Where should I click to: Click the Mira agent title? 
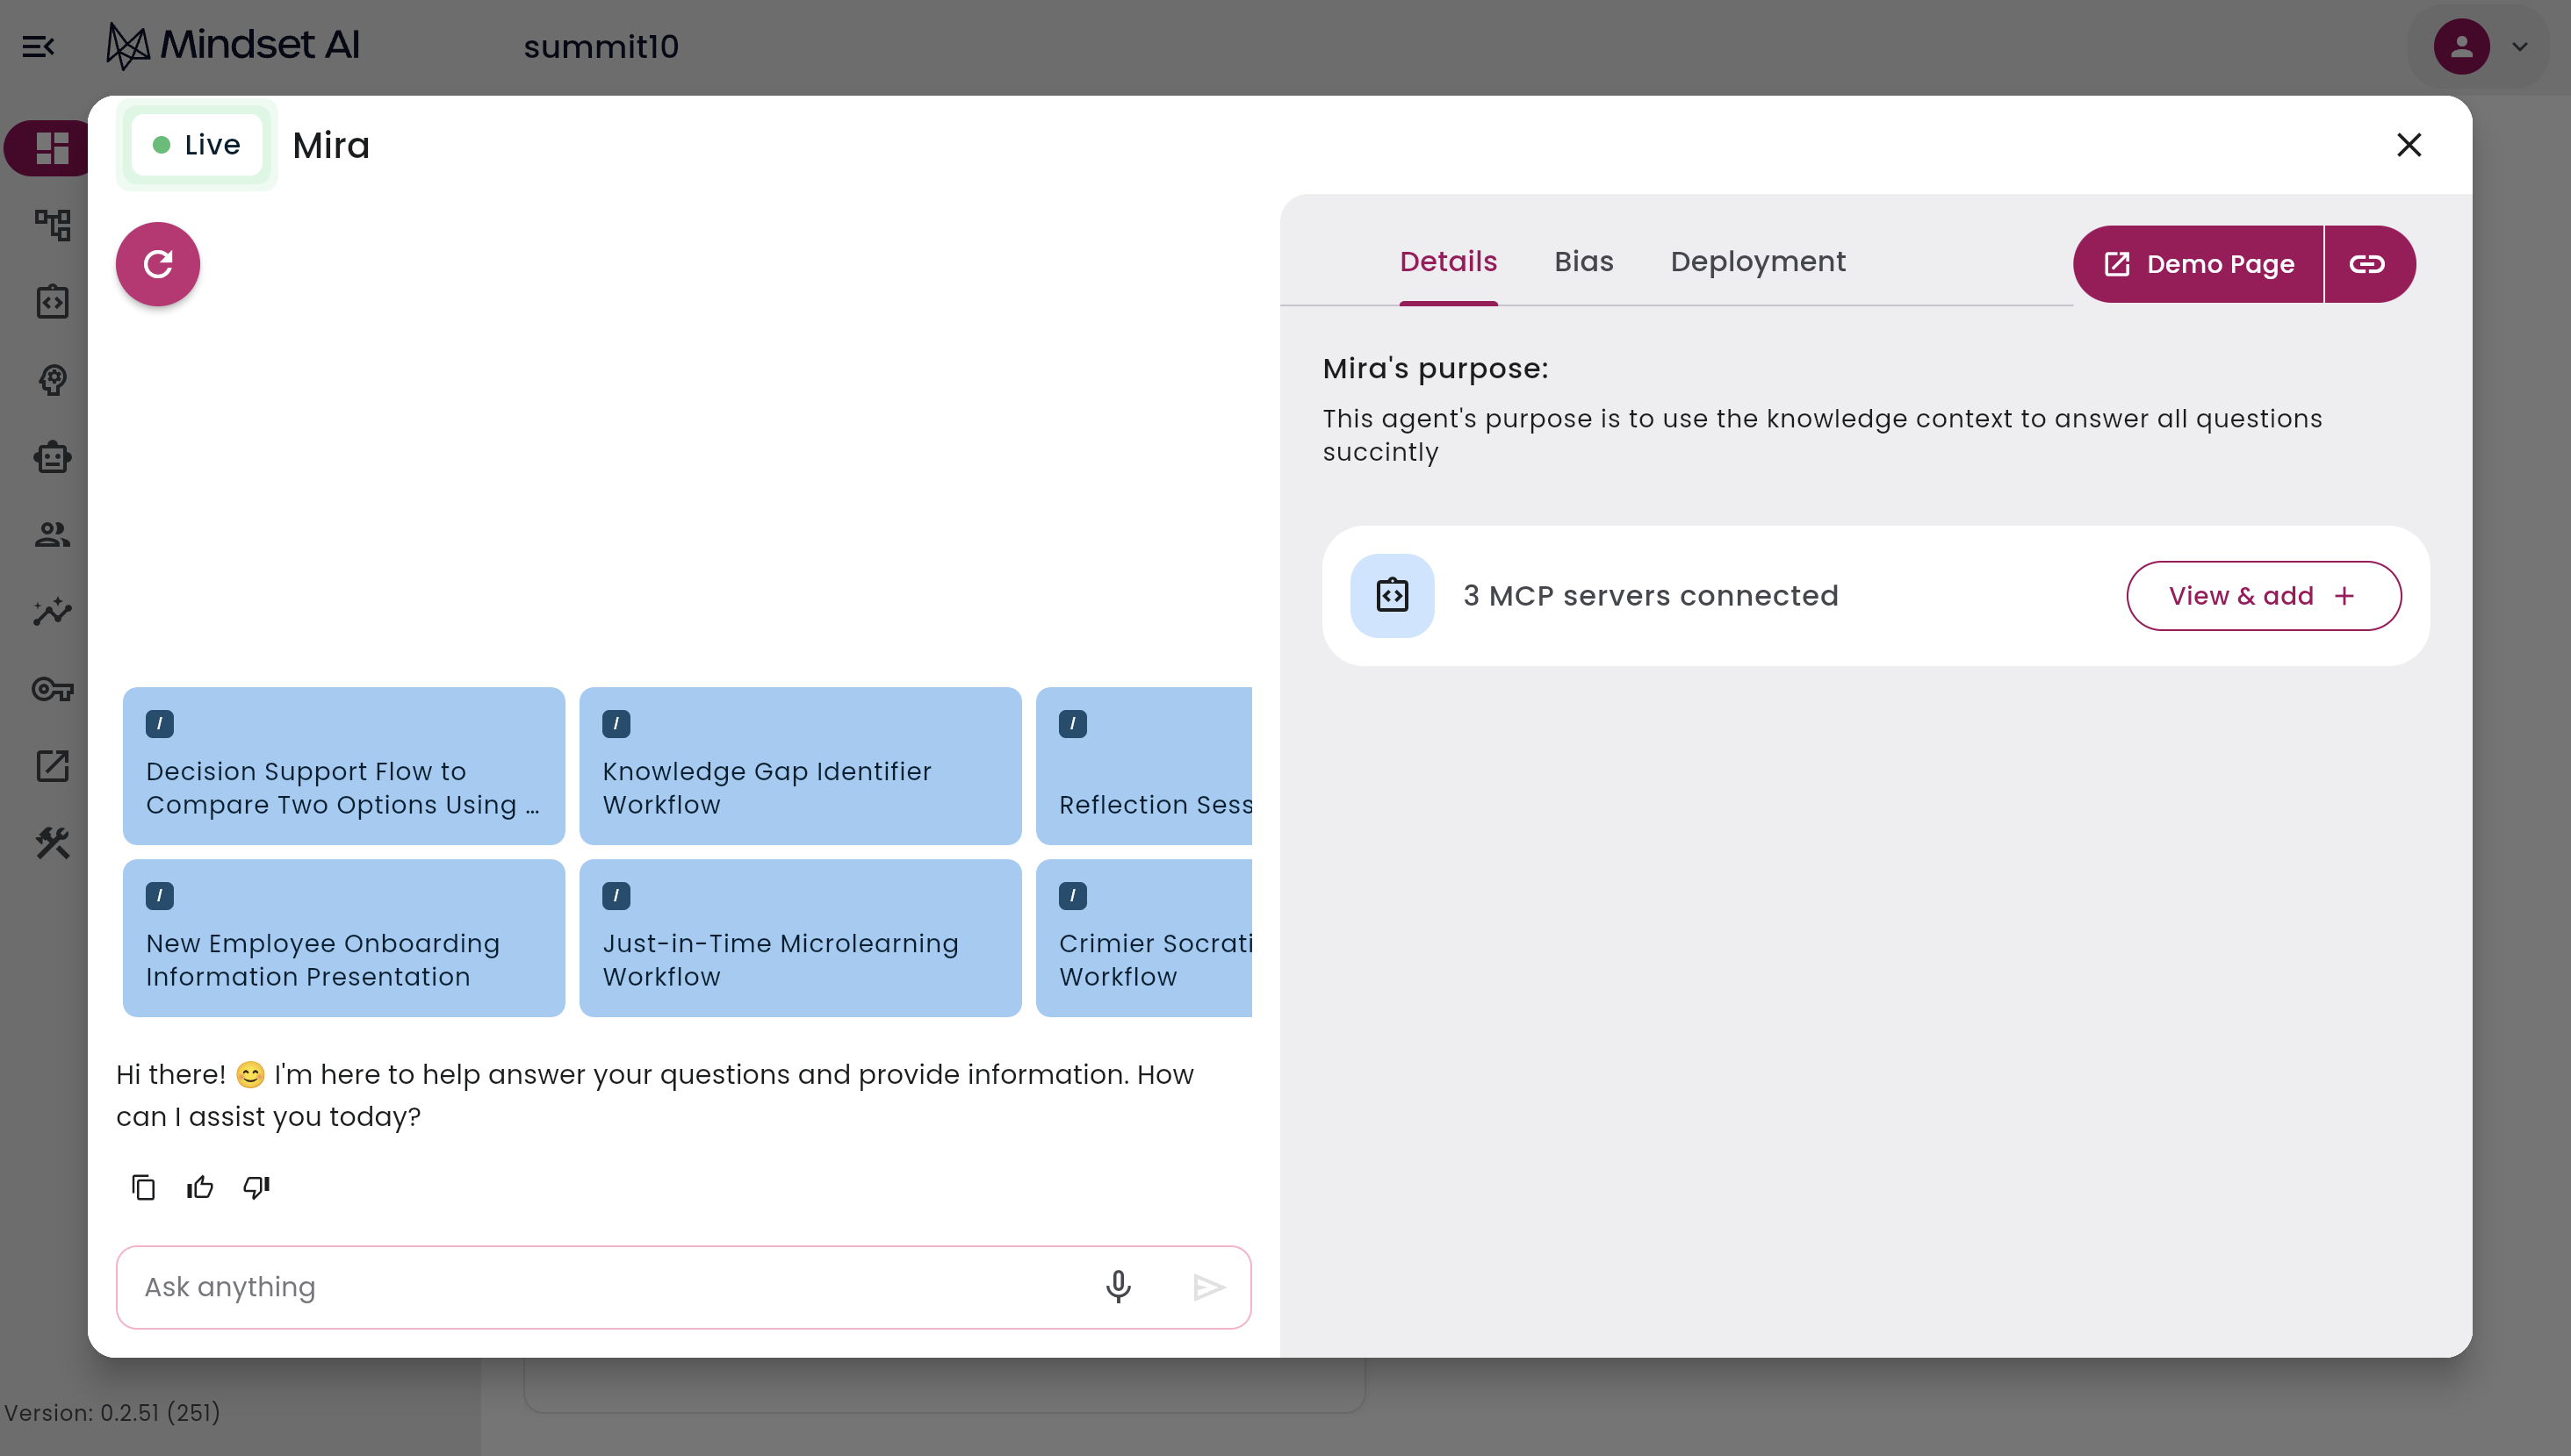tap(331, 146)
